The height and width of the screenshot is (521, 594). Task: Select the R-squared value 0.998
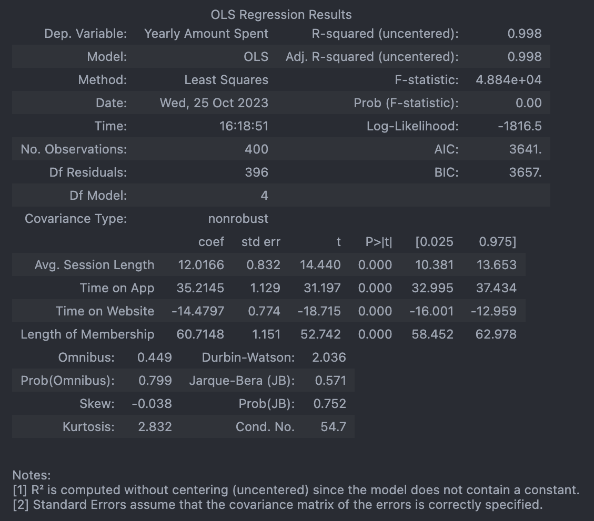pos(525,34)
